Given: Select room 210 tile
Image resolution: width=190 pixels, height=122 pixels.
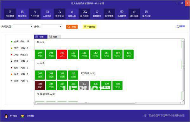Looking at the screenshot, I should click(x=73, y=75).
